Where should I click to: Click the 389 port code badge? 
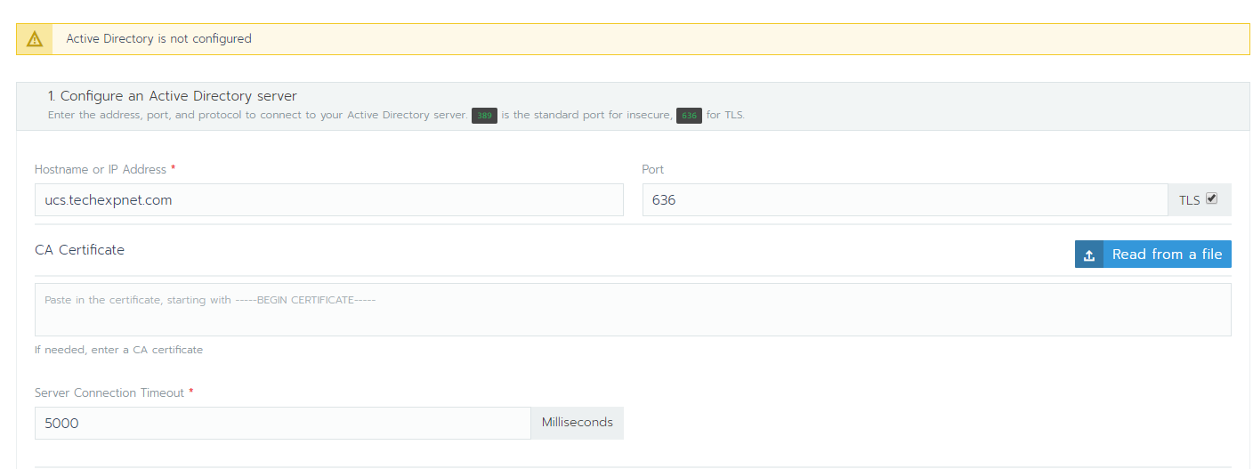[484, 116]
